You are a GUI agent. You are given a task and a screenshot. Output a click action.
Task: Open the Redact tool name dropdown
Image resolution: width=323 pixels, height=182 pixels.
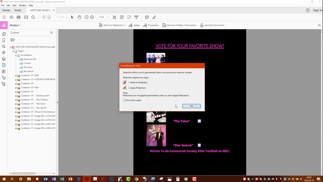pos(15,25)
